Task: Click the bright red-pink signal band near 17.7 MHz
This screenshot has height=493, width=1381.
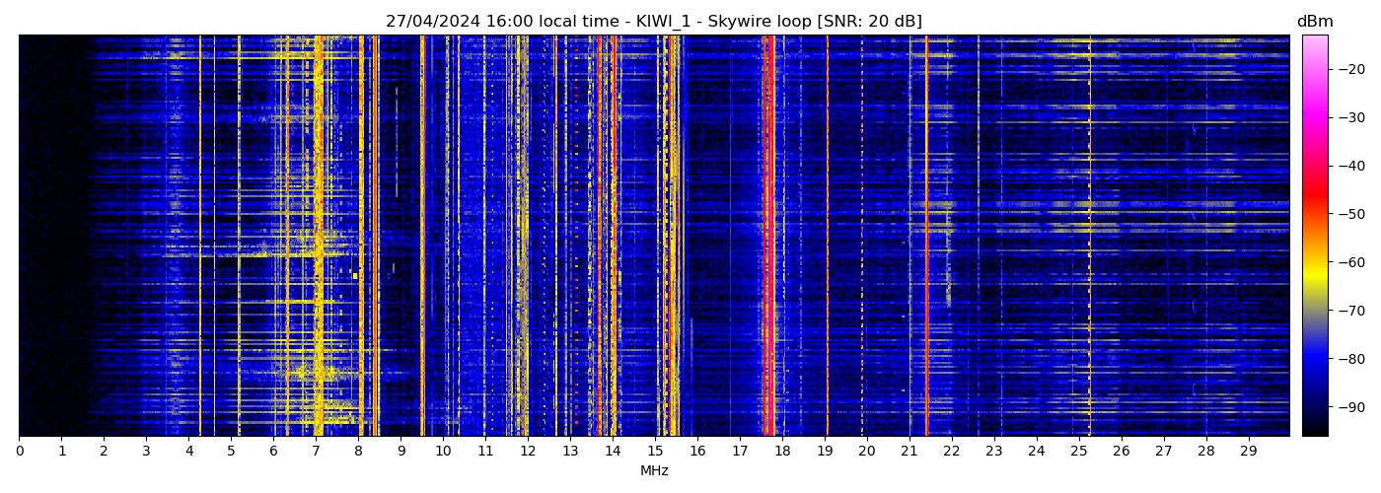Action: point(767,237)
